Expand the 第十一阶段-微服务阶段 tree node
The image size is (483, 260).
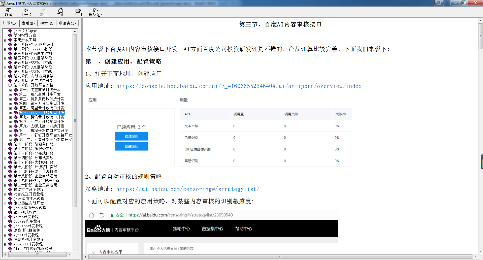(5, 144)
